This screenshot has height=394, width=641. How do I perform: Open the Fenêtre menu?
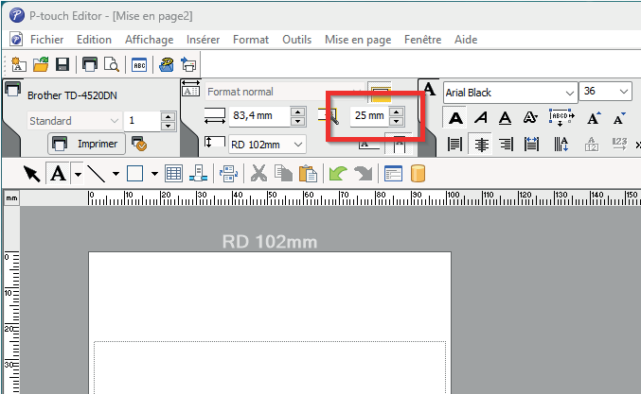coord(422,40)
